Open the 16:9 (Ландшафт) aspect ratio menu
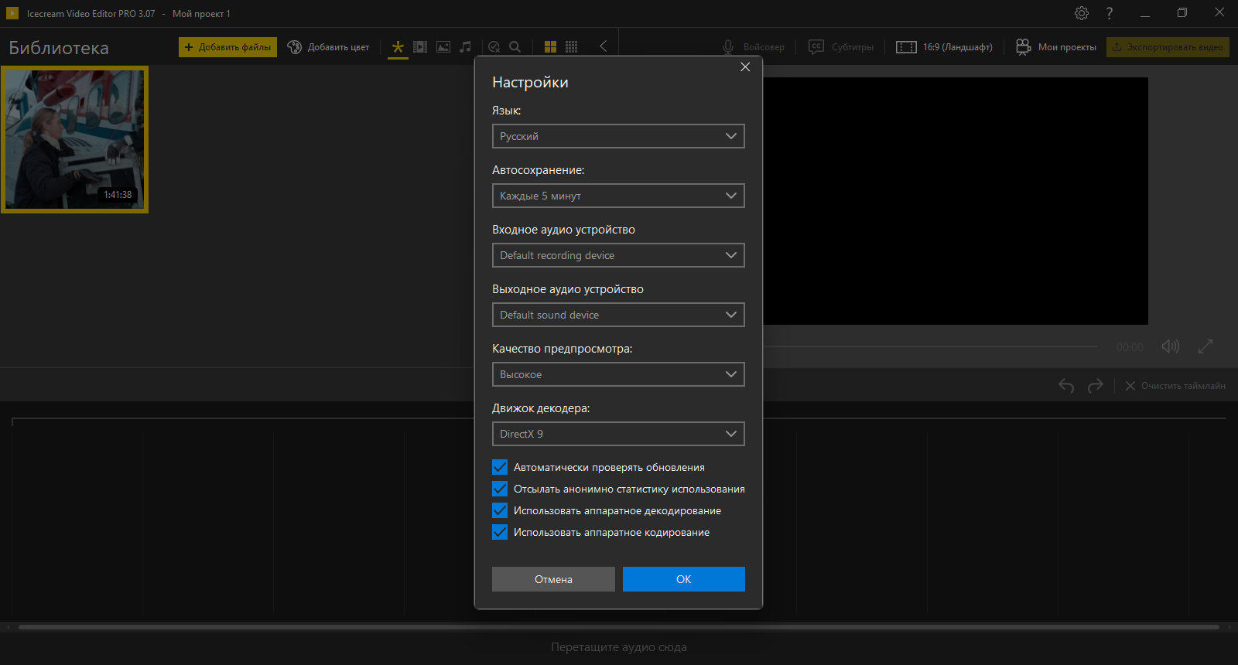 click(944, 47)
